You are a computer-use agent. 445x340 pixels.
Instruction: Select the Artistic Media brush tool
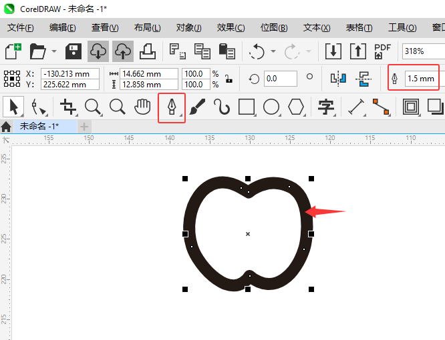point(197,107)
